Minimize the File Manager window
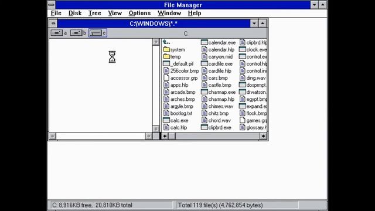Screen dimensions: 375x211 (x=314, y=5)
